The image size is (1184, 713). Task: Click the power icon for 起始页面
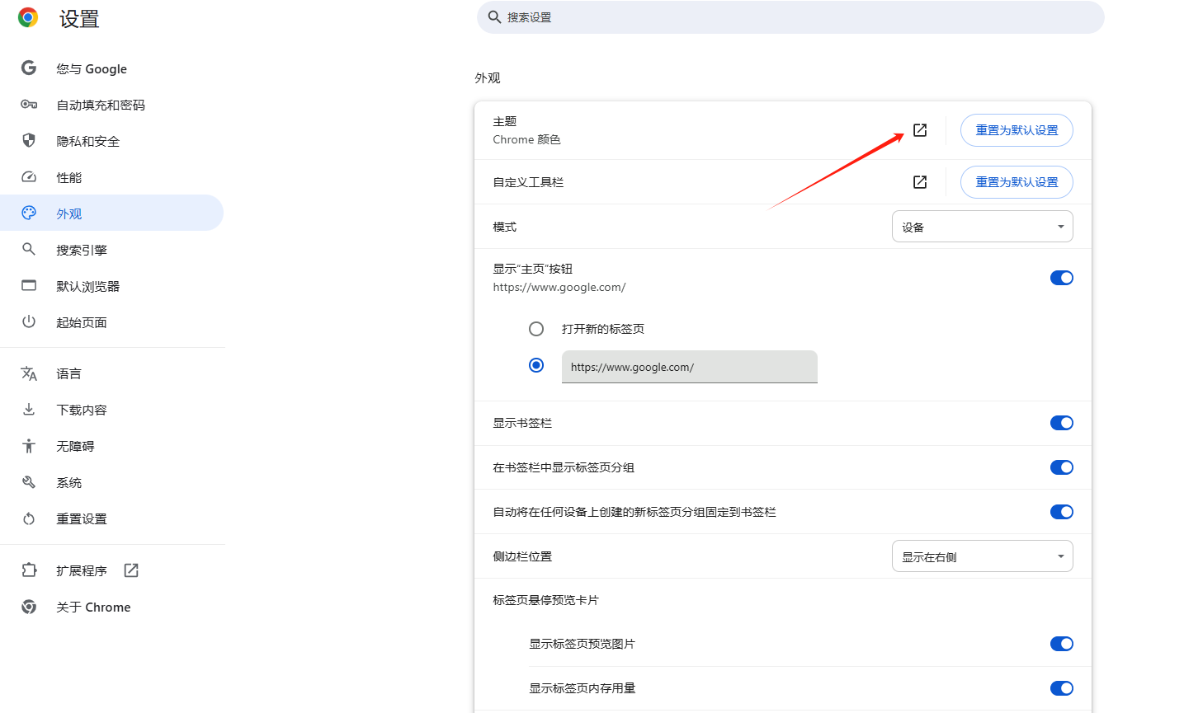click(29, 322)
